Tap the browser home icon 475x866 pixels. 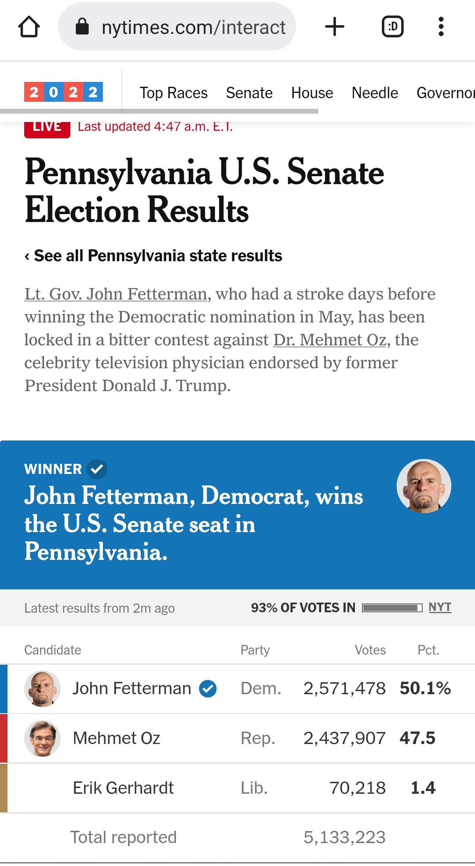(x=29, y=27)
